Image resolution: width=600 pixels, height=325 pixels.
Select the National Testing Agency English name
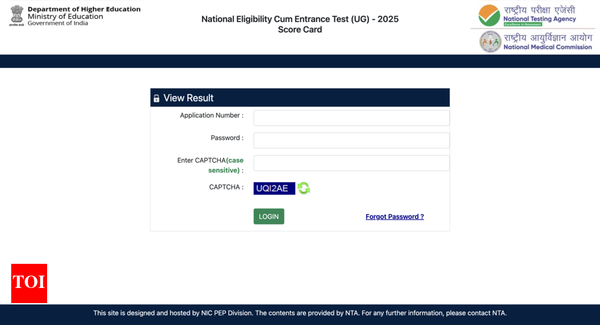coord(539,19)
